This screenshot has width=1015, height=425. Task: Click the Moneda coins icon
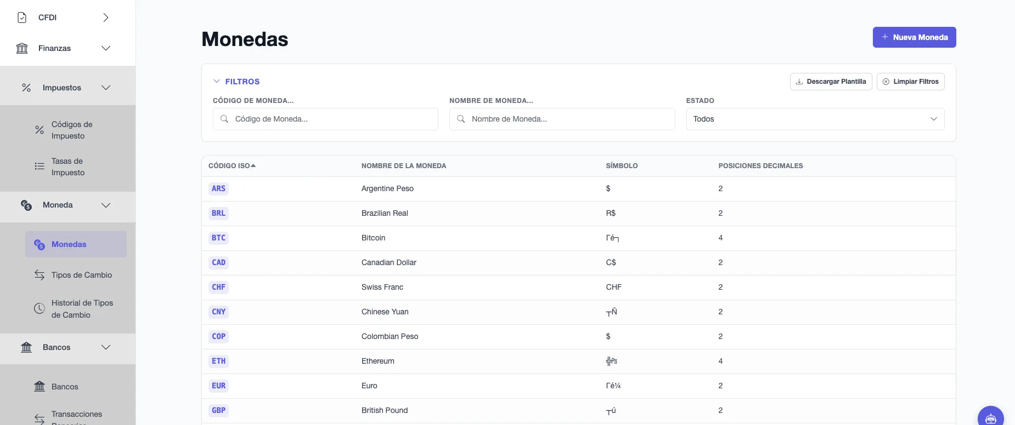click(x=26, y=205)
